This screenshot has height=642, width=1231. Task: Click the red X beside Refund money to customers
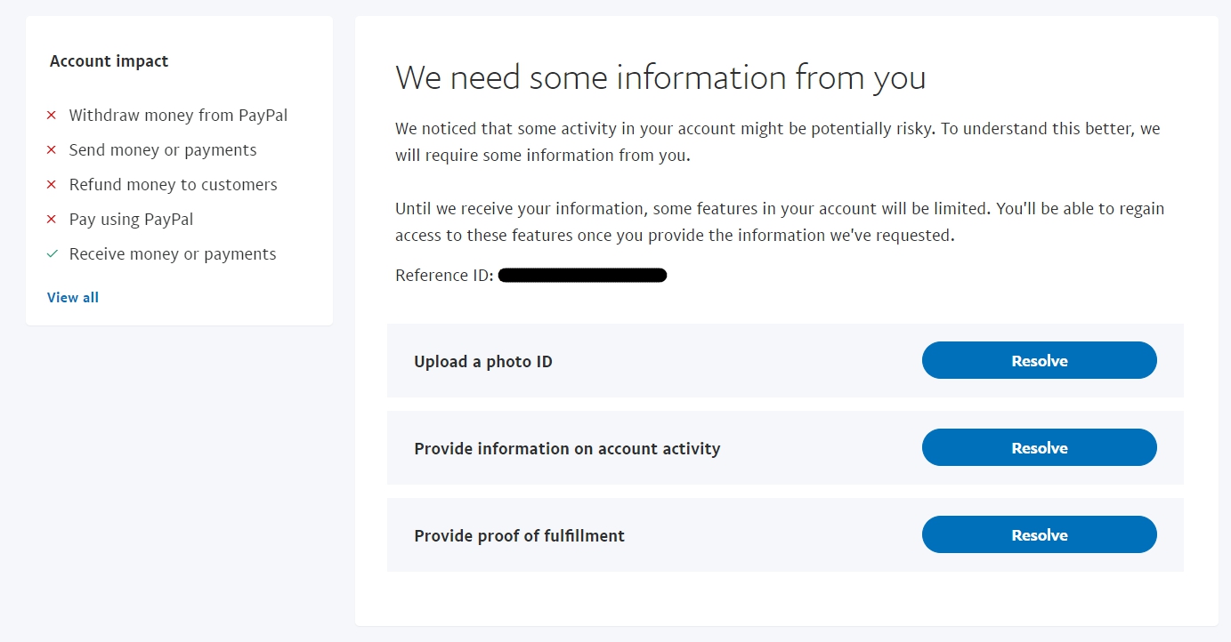point(52,185)
